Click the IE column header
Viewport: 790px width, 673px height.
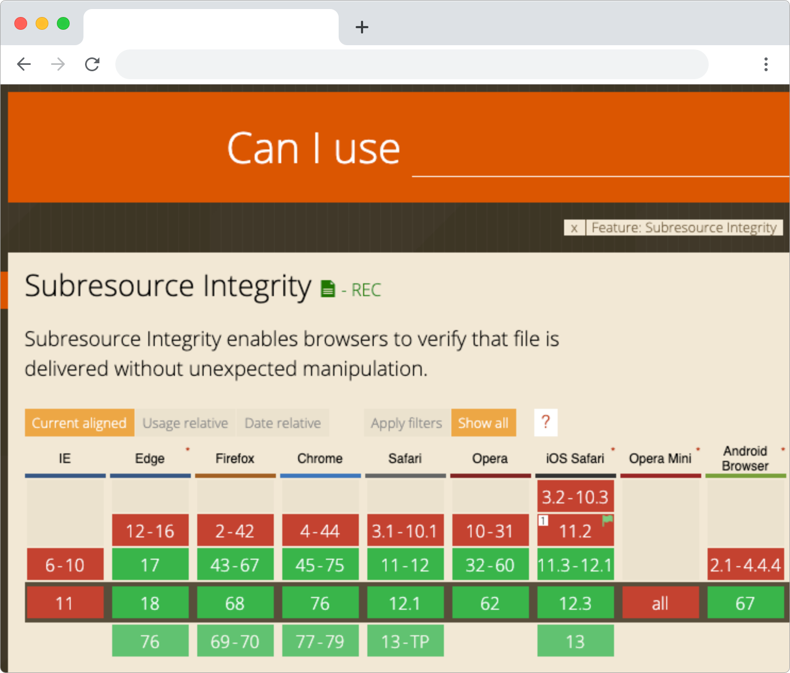tap(65, 458)
